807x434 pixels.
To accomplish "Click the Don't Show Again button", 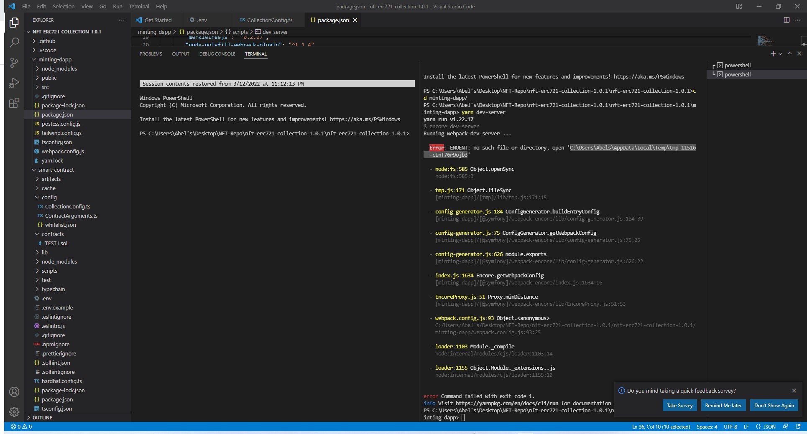I will (774, 405).
